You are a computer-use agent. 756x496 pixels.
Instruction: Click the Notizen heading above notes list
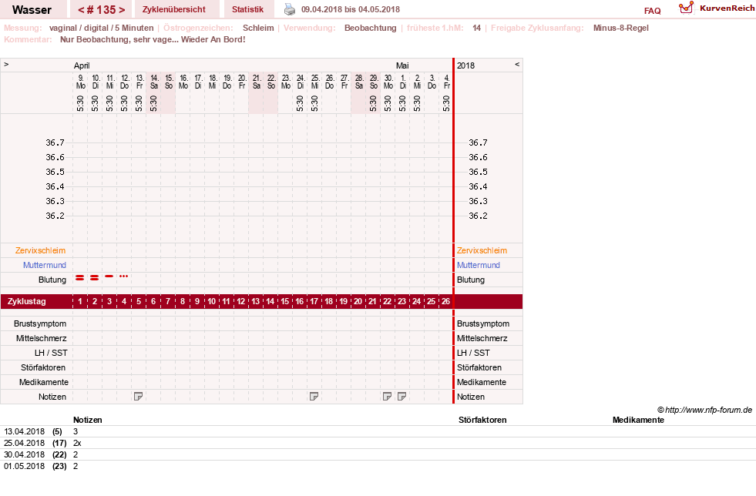click(x=88, y=420)
